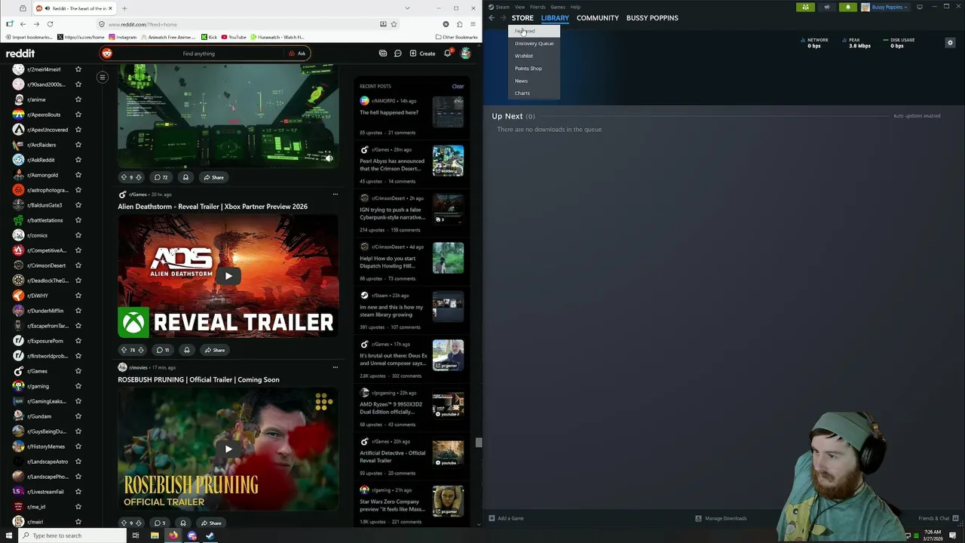Image resolution: width=965 pixels, height=543 pixels.
Task: Toggle favorite star for r/Gundam
Action: pyautogui.click(x=78, y=416)
